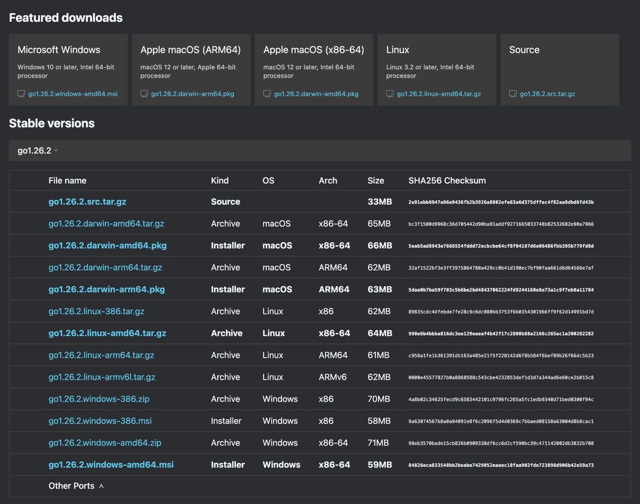Download go1.26.2.src.tar.gz from the table

pyautogui.click(x=87, y=202)
